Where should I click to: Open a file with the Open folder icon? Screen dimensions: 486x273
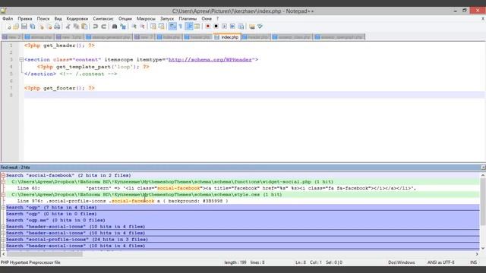16,27
